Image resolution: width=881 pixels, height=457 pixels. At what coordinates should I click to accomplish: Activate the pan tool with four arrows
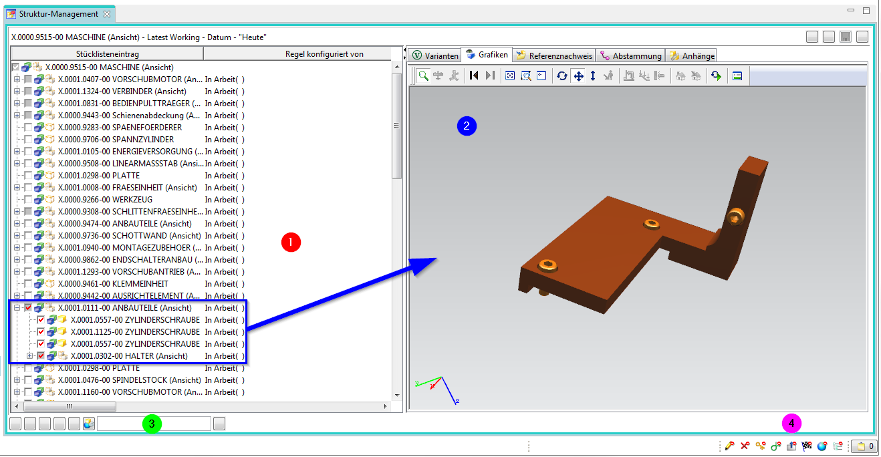click(x=578, y=76)
